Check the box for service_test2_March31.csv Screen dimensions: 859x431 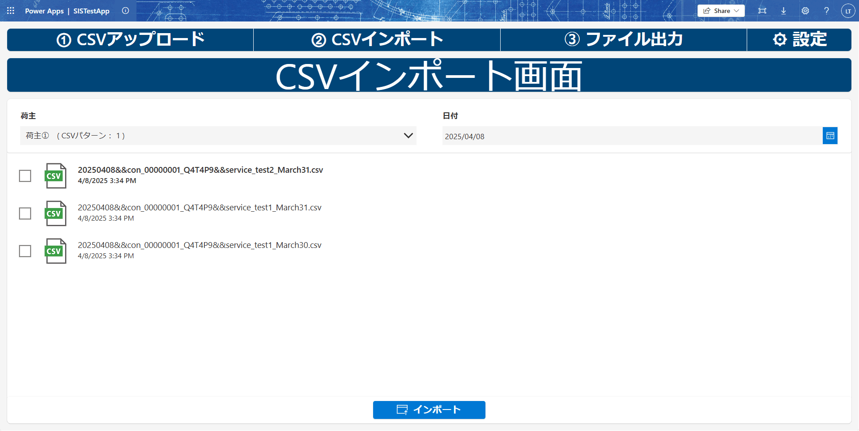(25, 176)
